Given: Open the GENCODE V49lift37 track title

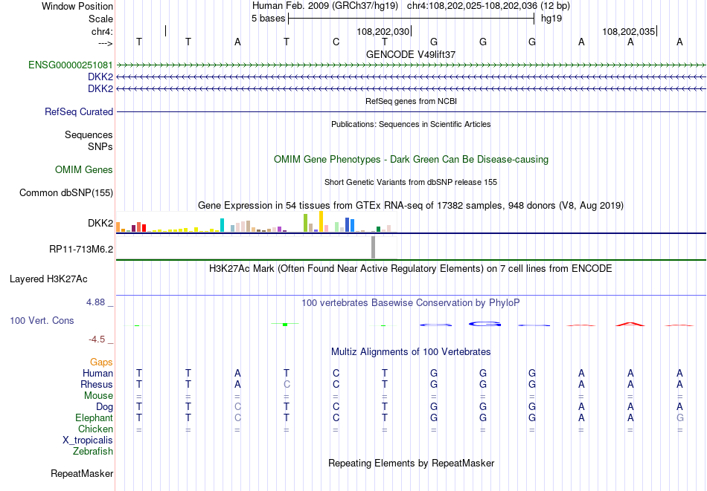Looking at the screenshot, I should pos(411,54).
